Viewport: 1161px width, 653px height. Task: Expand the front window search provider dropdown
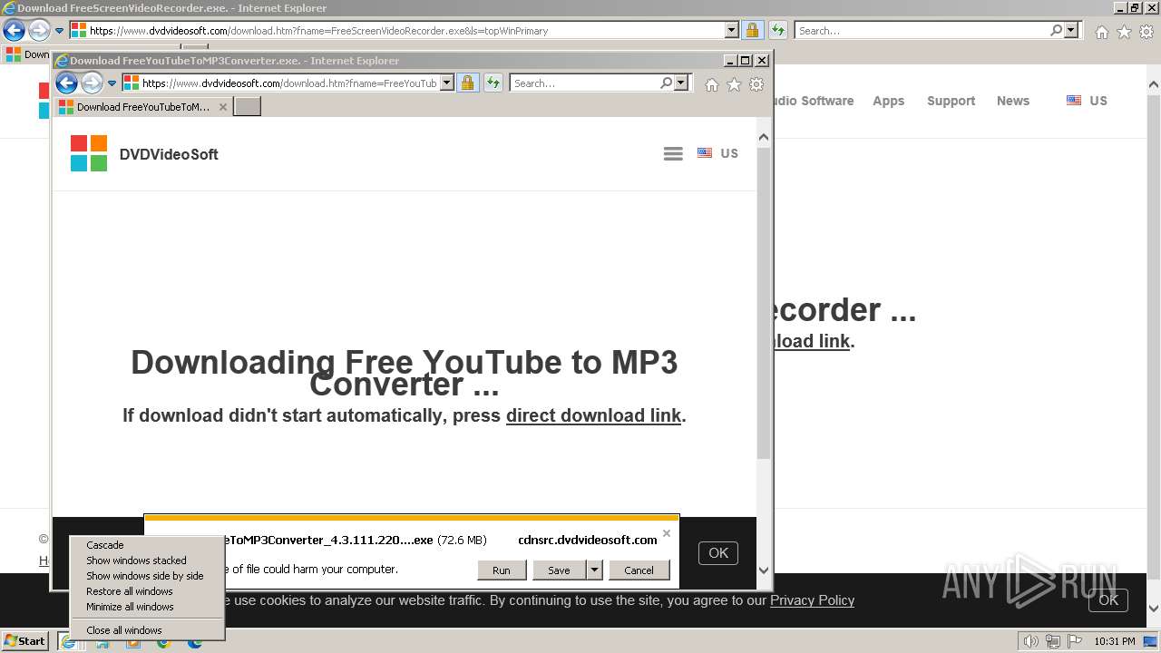tap(682, 83)
